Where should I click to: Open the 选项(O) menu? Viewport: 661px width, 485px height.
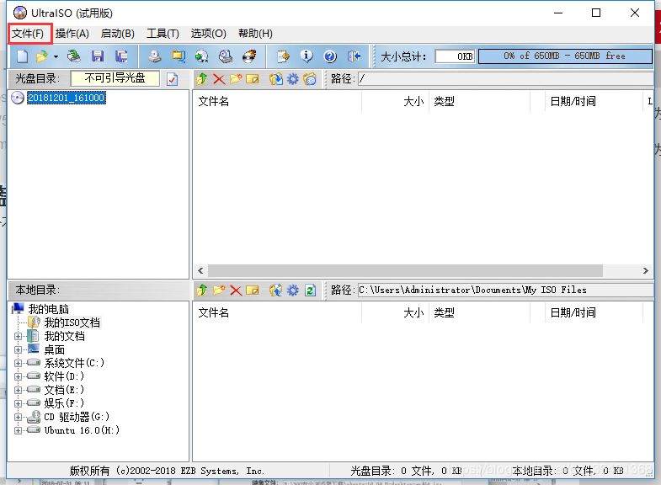point(208,34)
